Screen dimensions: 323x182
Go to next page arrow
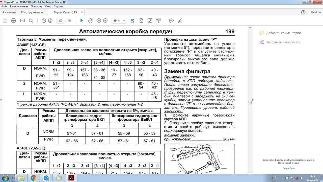tap(50, 20)
